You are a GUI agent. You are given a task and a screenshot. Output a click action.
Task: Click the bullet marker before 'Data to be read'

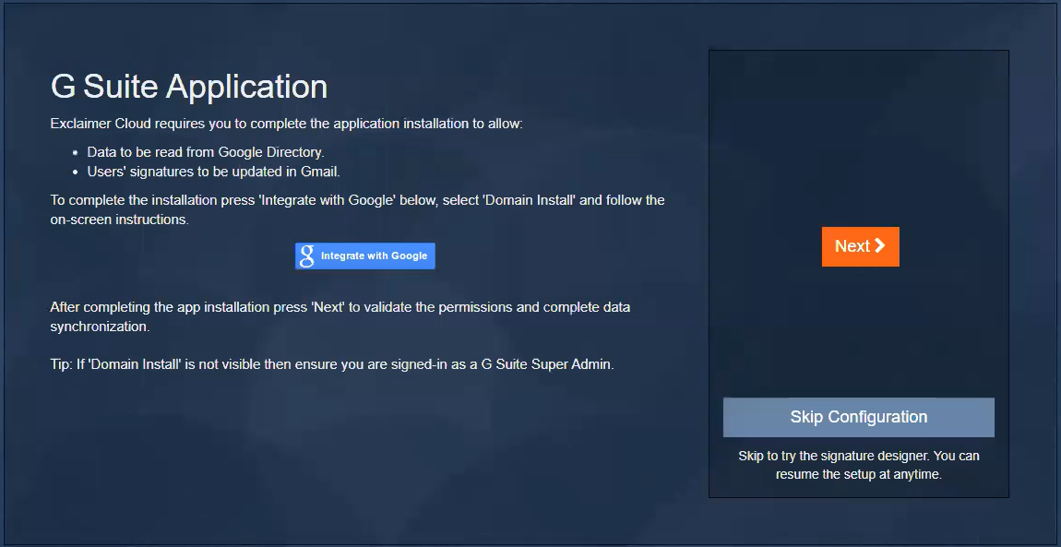(76, 153)
